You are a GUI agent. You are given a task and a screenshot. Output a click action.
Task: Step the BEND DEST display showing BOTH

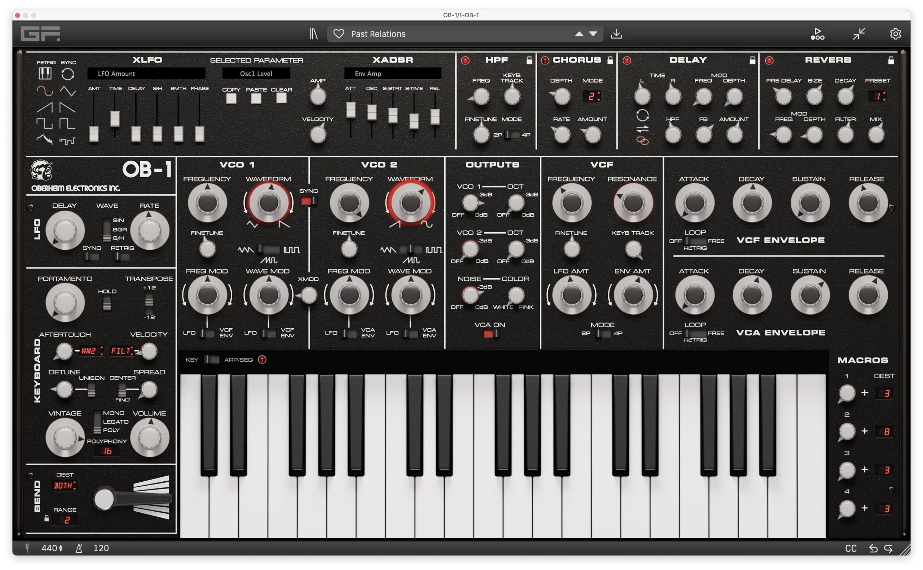pyautogui.click(x=64, y=486)
